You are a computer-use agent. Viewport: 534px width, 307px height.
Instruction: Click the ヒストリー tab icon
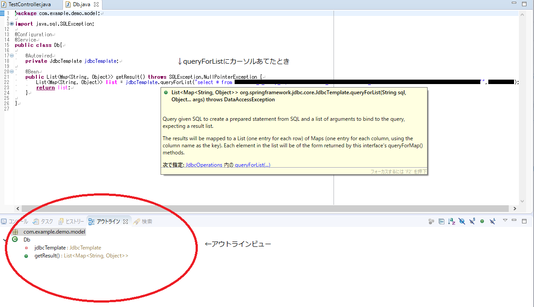tap(62, 221)
